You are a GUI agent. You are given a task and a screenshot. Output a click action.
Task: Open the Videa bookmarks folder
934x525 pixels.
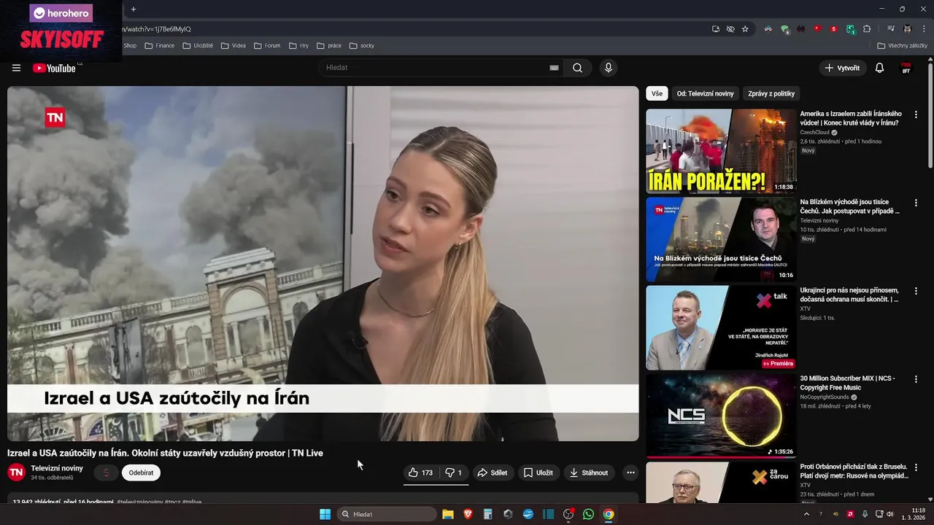coord(233,45)
